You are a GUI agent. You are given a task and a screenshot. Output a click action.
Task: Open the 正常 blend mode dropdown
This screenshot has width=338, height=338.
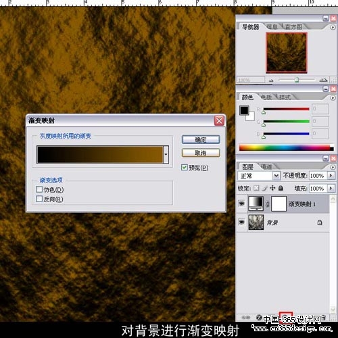(276, 176)
